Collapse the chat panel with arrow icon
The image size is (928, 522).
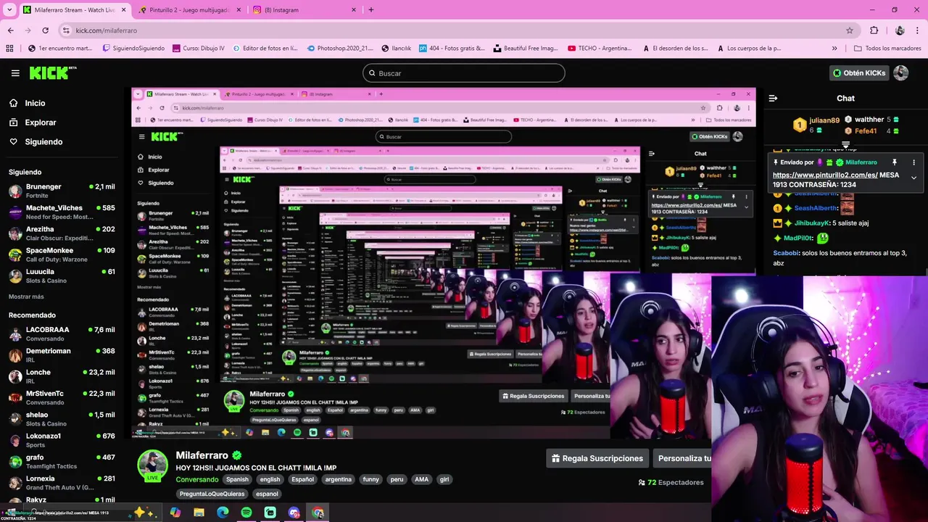773,98
